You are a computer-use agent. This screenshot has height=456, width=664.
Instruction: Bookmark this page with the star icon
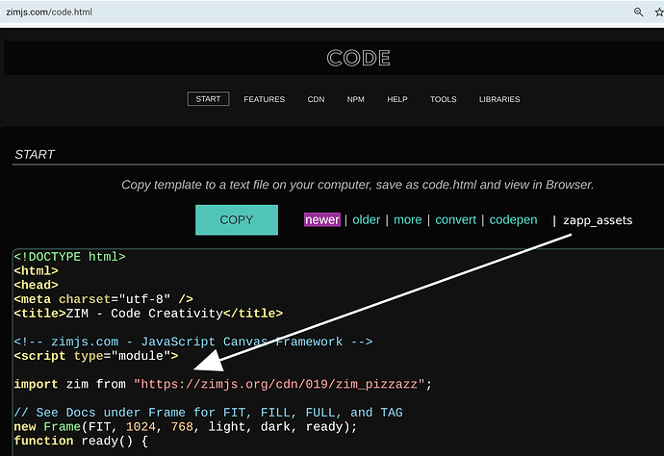pyautogui.click(x=659, y=13)
